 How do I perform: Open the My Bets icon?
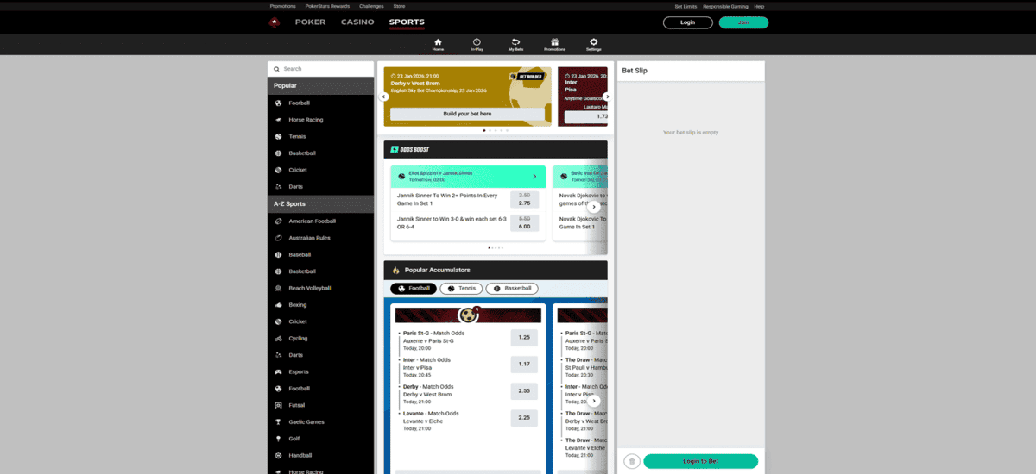point(515,41)
